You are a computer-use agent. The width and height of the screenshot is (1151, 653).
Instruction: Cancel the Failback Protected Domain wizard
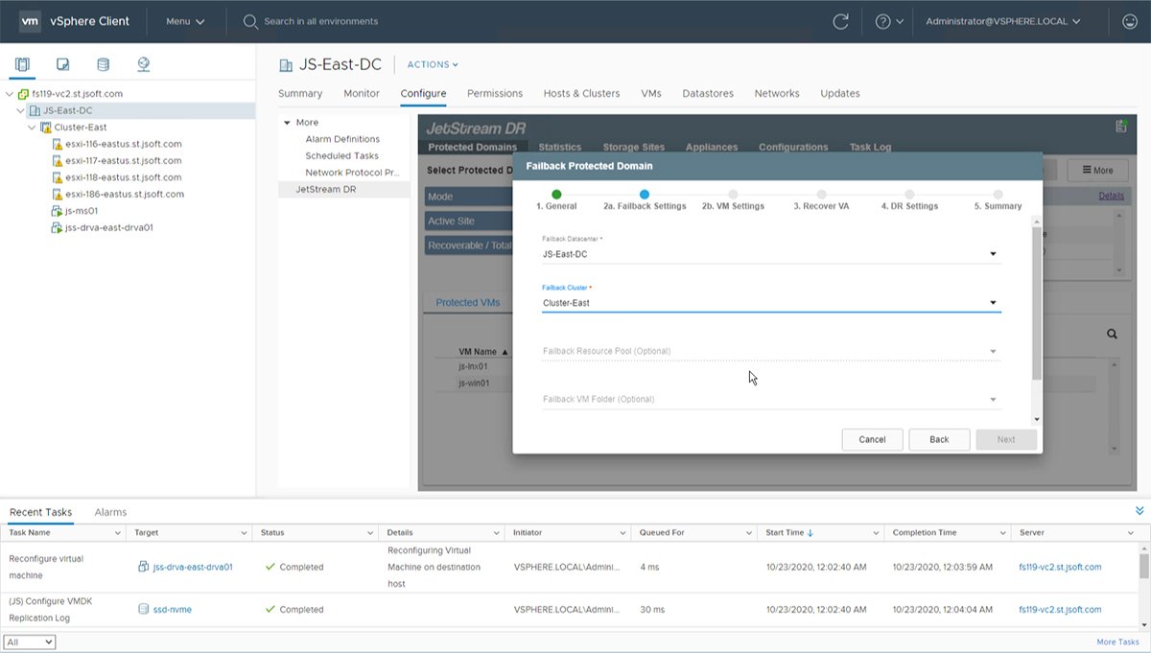pos(872,439)
